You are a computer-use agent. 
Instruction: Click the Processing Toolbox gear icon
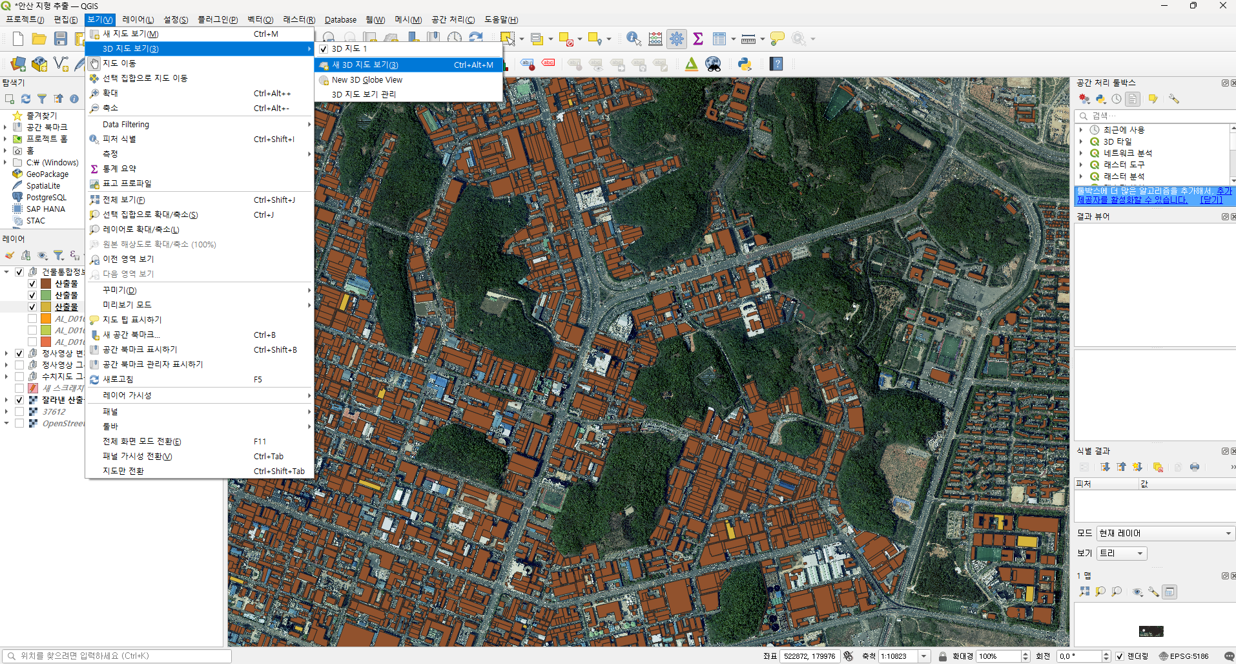tap(676, 39)
